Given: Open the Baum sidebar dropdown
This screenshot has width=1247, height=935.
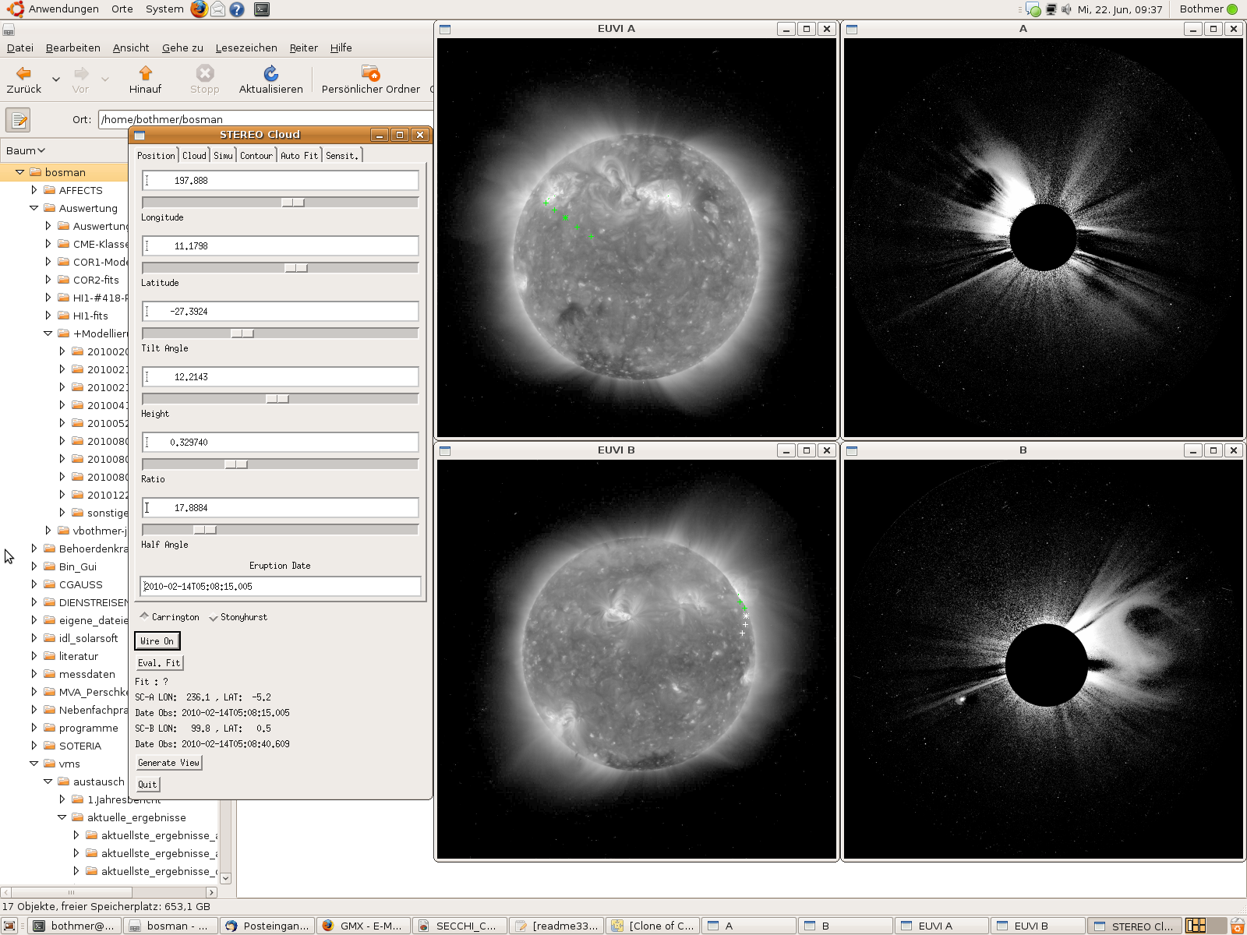Looking at the screenshot, I should [26, 150].
